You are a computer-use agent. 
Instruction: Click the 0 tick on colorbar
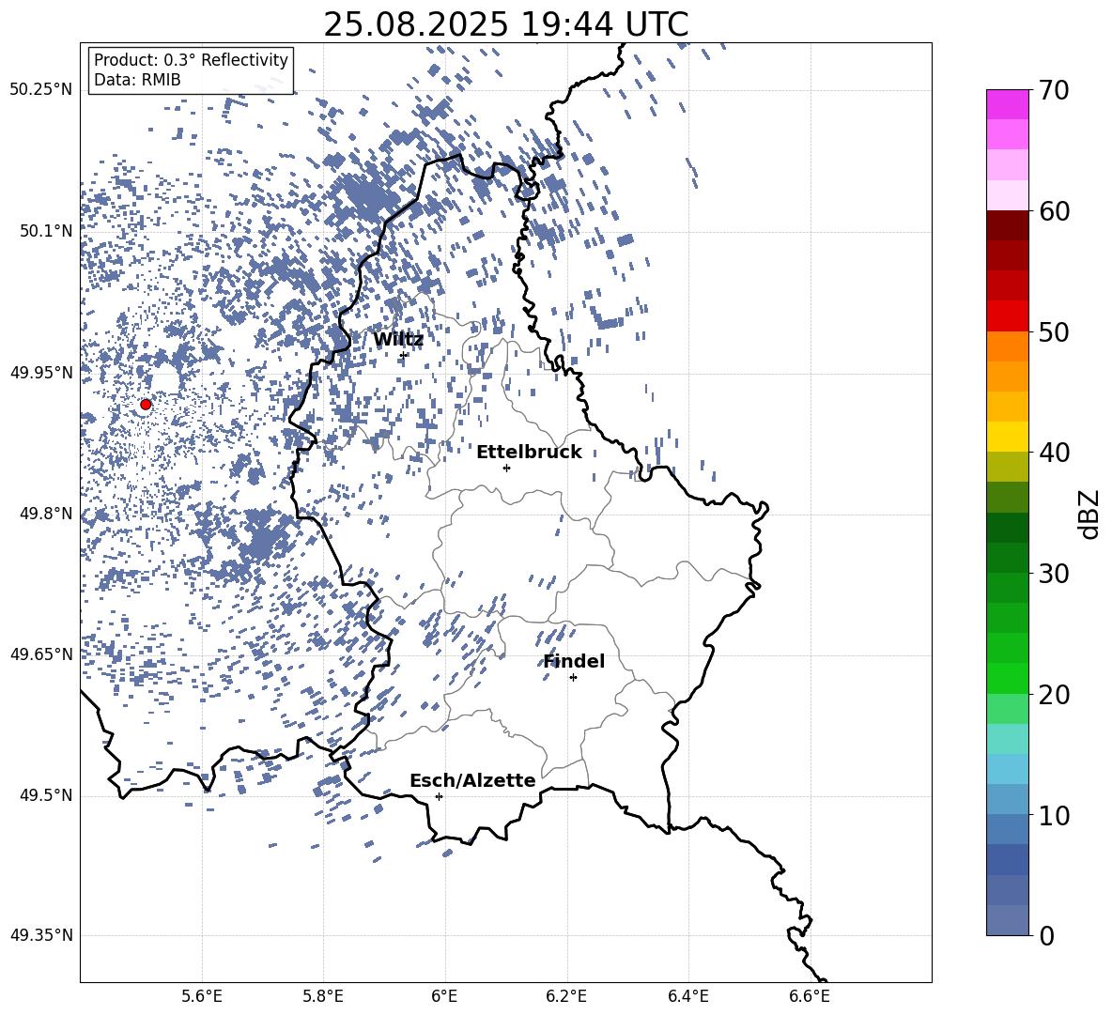pyautogui.click(x=1047, y=935)
